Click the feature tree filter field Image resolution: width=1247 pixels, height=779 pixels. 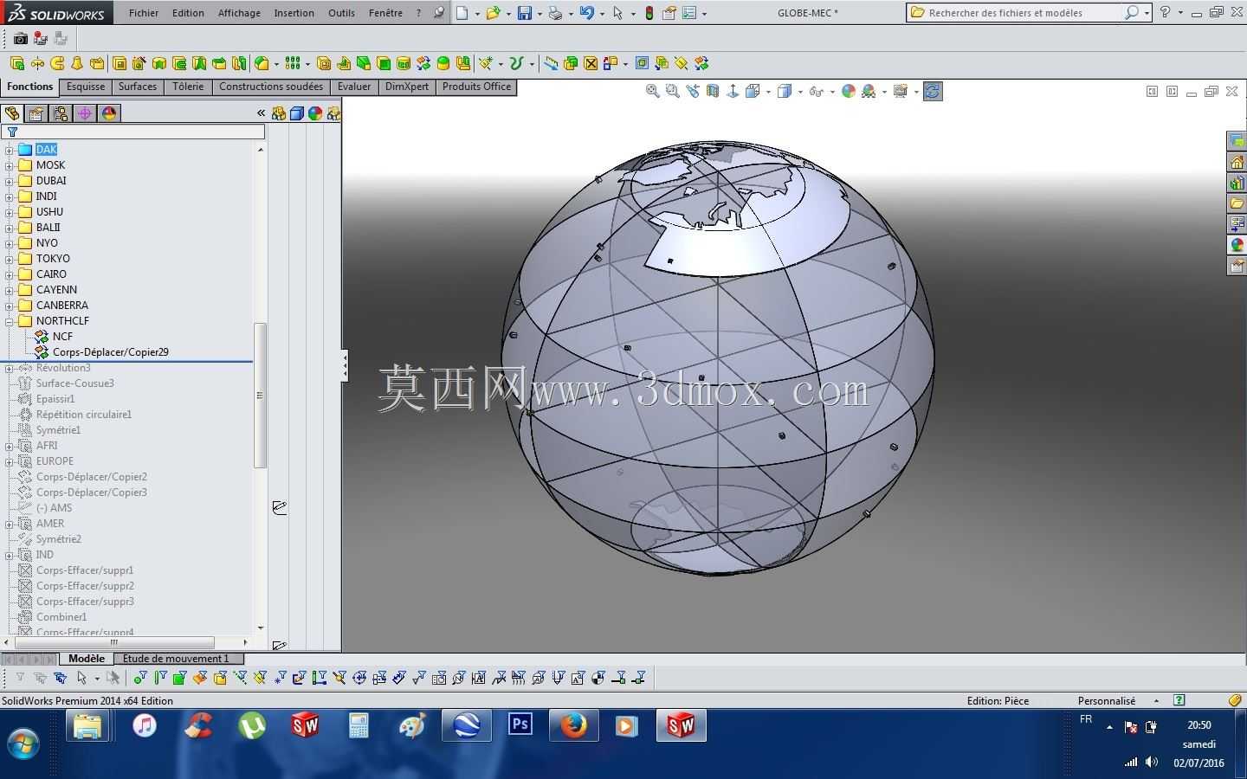[x=134, y=132]
